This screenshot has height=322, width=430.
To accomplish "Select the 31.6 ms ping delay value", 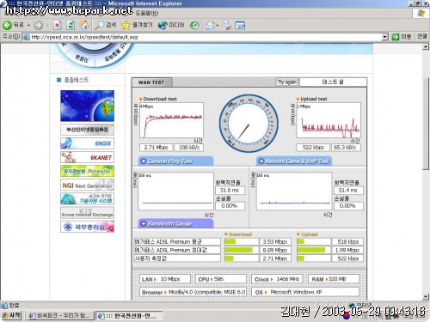I will [230, 191].
